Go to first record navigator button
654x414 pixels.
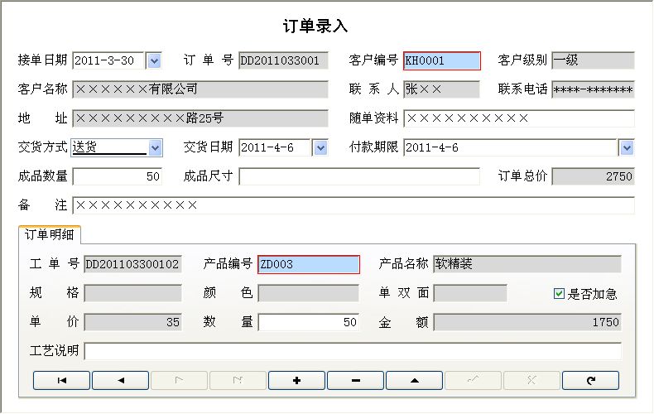pyautogui.click(x=62, y=380)
